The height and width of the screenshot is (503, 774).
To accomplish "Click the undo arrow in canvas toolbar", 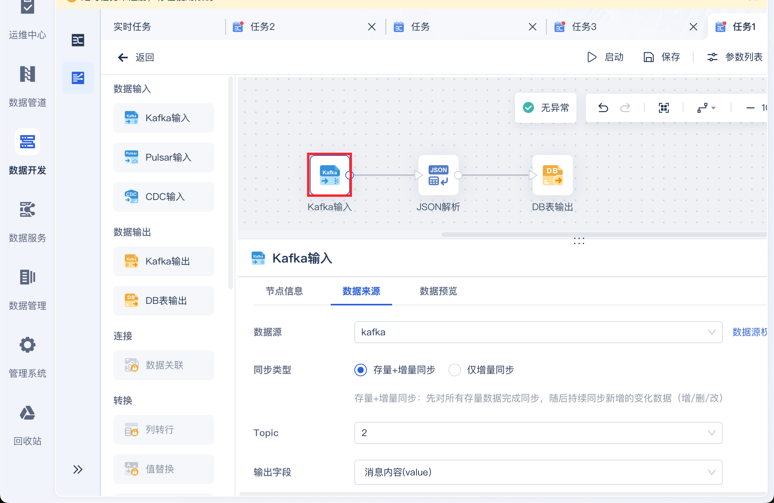I will 603,108.
